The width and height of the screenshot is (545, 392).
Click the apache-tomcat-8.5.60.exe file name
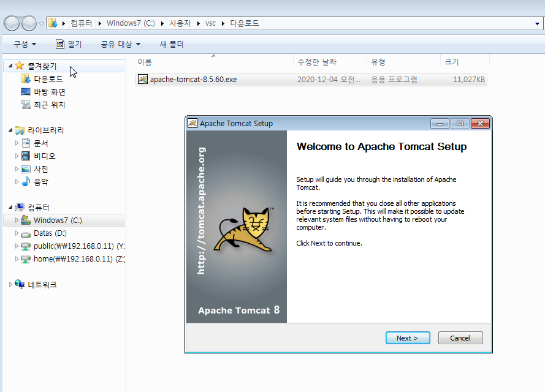(x=193, y=79)
